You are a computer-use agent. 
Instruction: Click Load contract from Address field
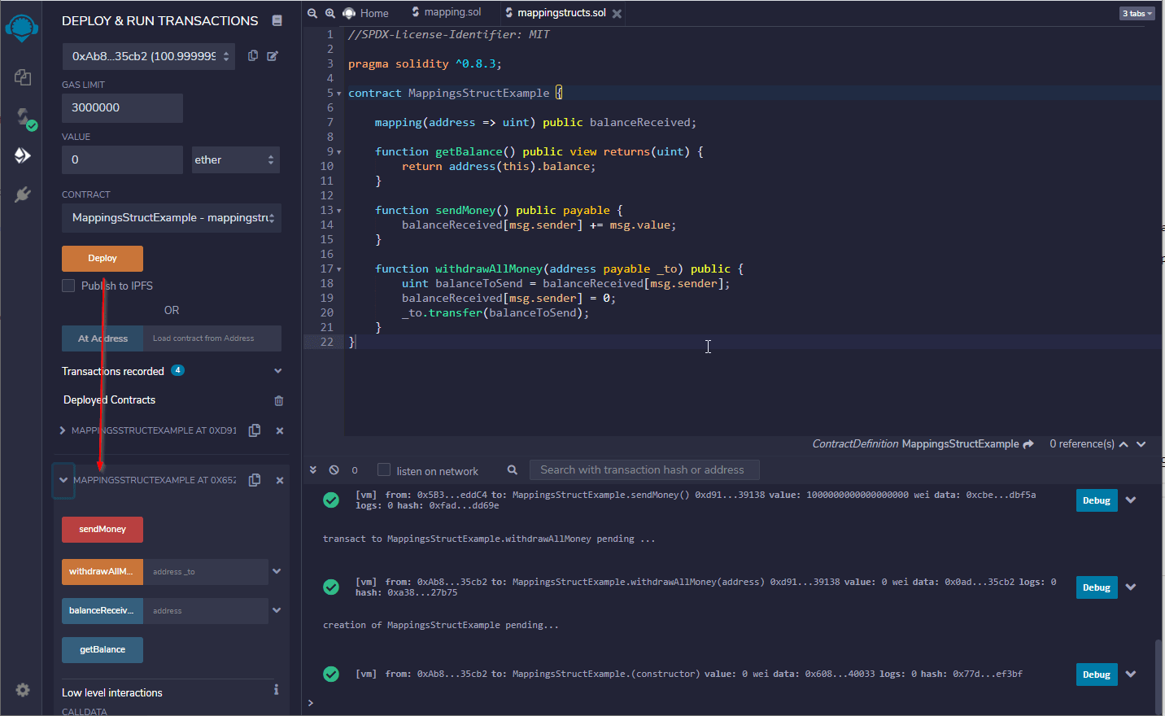tap(212, 338)
